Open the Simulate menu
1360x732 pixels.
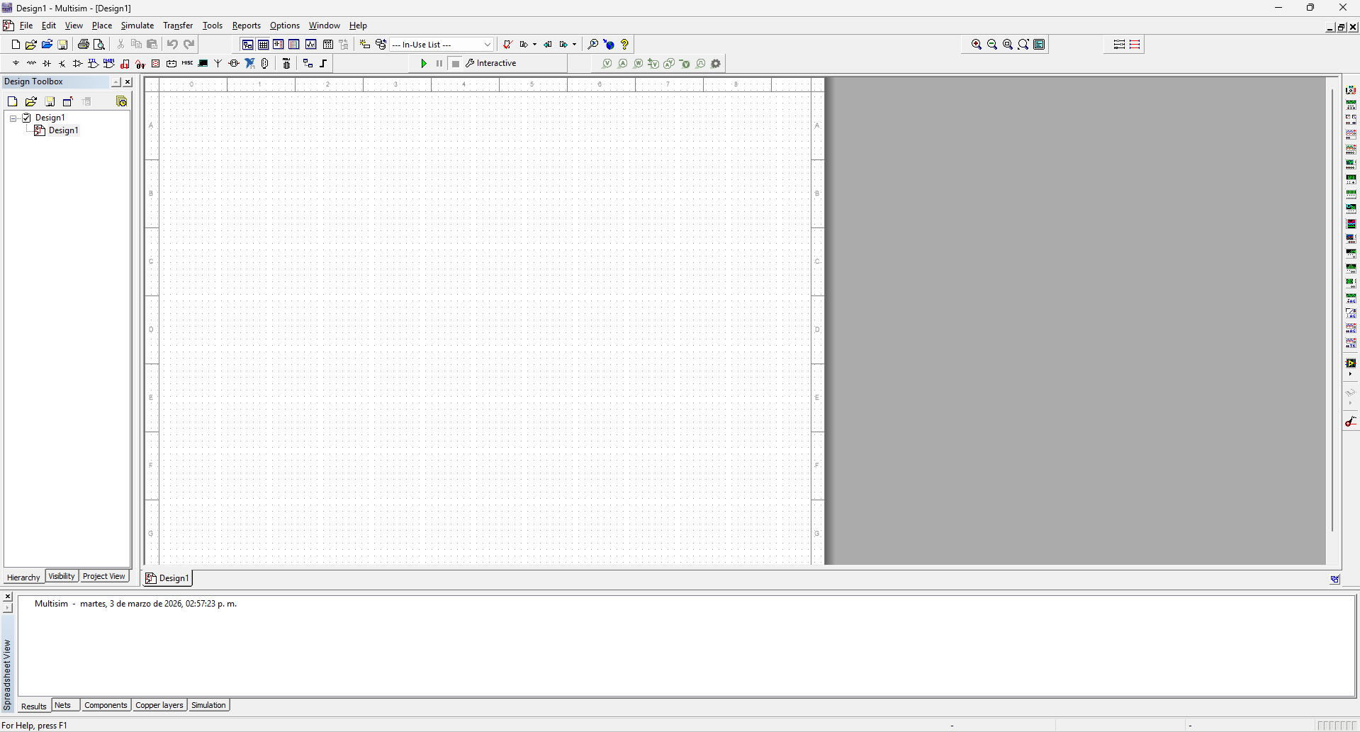[137, 26]
